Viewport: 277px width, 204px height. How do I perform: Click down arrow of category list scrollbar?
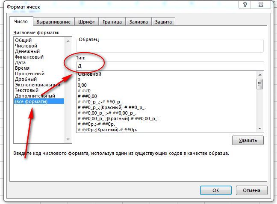tap(68, 139)
